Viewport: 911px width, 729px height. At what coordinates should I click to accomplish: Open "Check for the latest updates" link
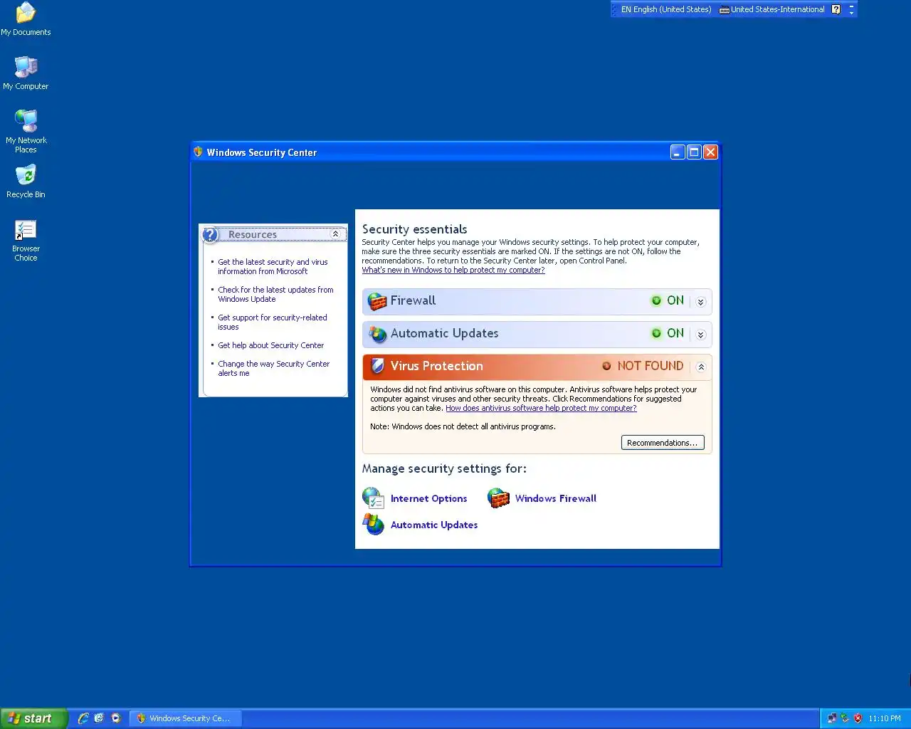point(275,295)
